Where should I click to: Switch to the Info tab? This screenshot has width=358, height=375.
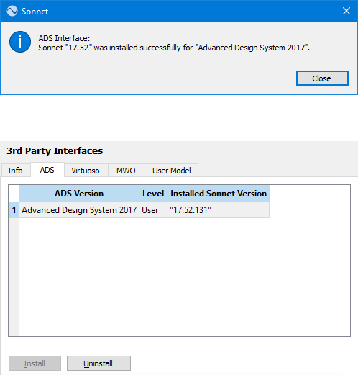click(16, 171)
